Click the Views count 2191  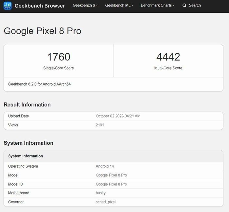100,125
